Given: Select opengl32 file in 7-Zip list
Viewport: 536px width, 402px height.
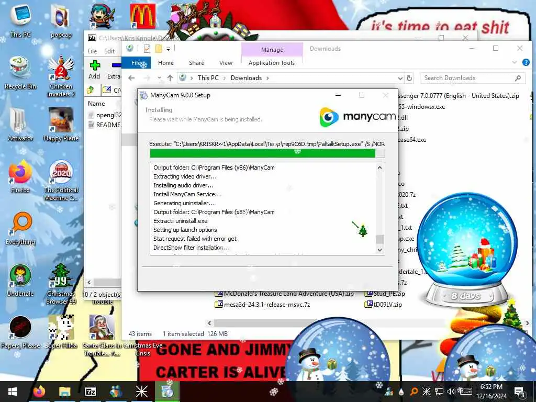Looking at the screenshot, I should 104,115.
